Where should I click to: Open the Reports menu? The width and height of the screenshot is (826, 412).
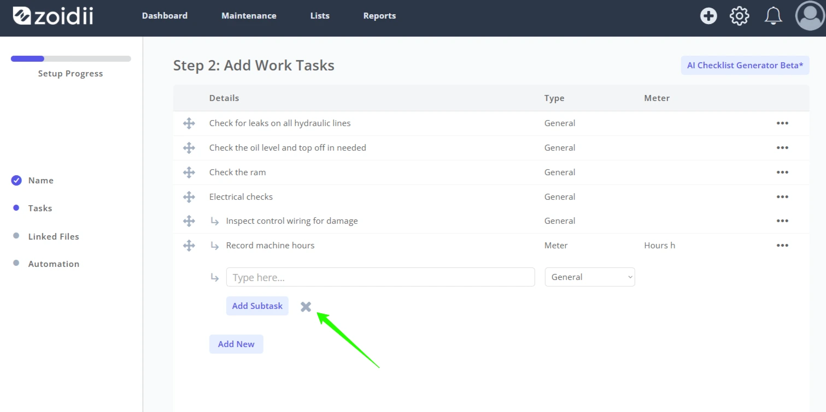(379, 16)
